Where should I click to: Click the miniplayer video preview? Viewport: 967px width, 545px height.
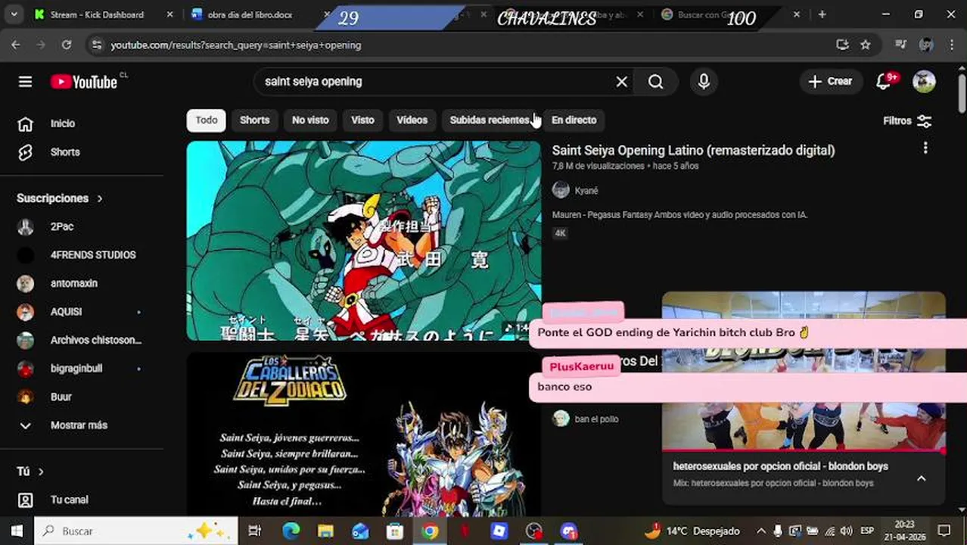click(x=804, y=372)
